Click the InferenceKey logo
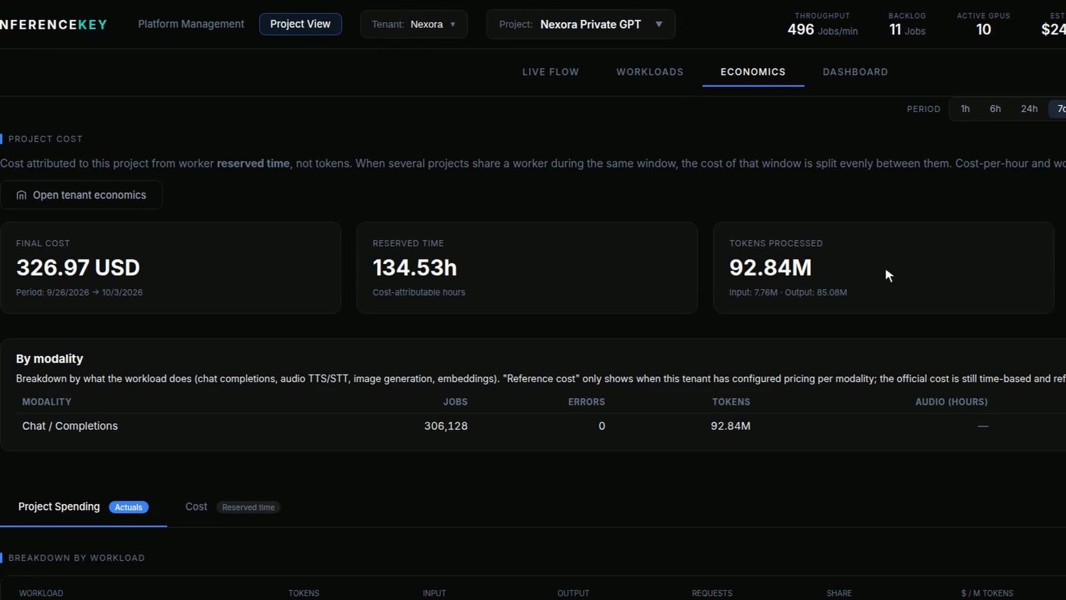1066x600 pixels. tap(53, 25)
